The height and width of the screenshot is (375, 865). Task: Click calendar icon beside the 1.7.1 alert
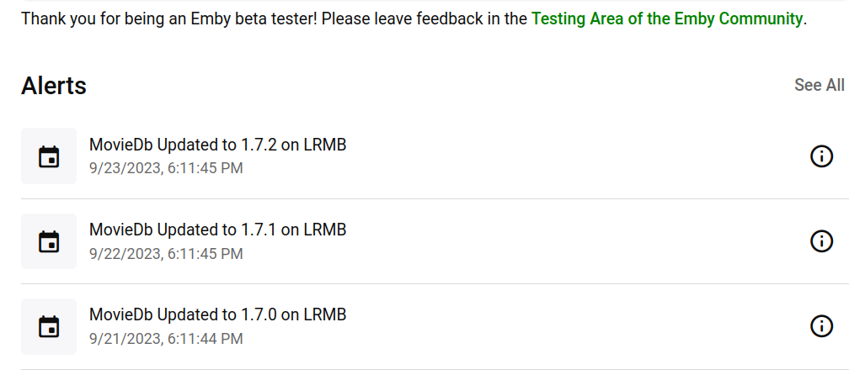(49, 241)
